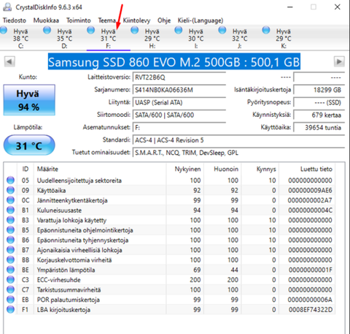Click the Hyvä 94 % health status button
Viewport: 350px width, 334px height.
point(29,100)
